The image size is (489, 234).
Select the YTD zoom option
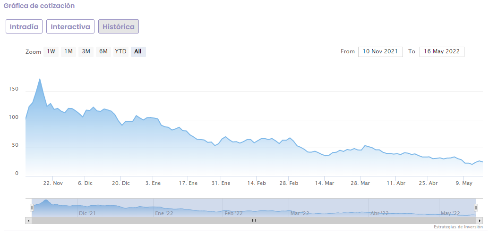click(120, 52)
